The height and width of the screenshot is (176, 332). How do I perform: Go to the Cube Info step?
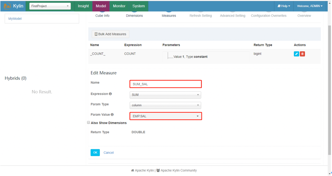102,15
